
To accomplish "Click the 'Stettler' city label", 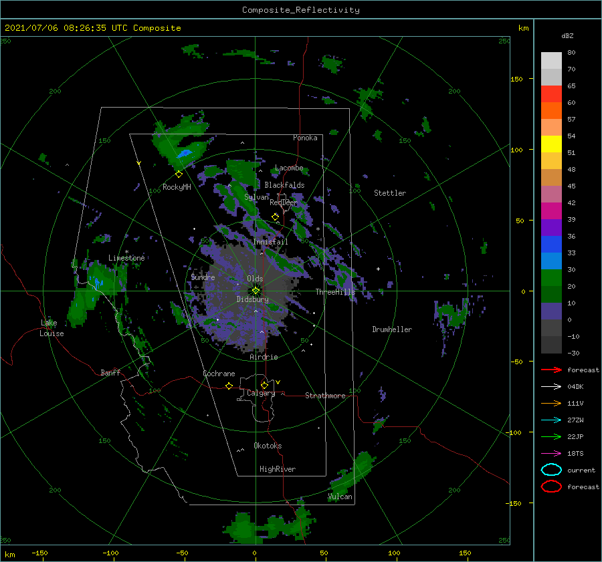I will click(x=390, y=193).
